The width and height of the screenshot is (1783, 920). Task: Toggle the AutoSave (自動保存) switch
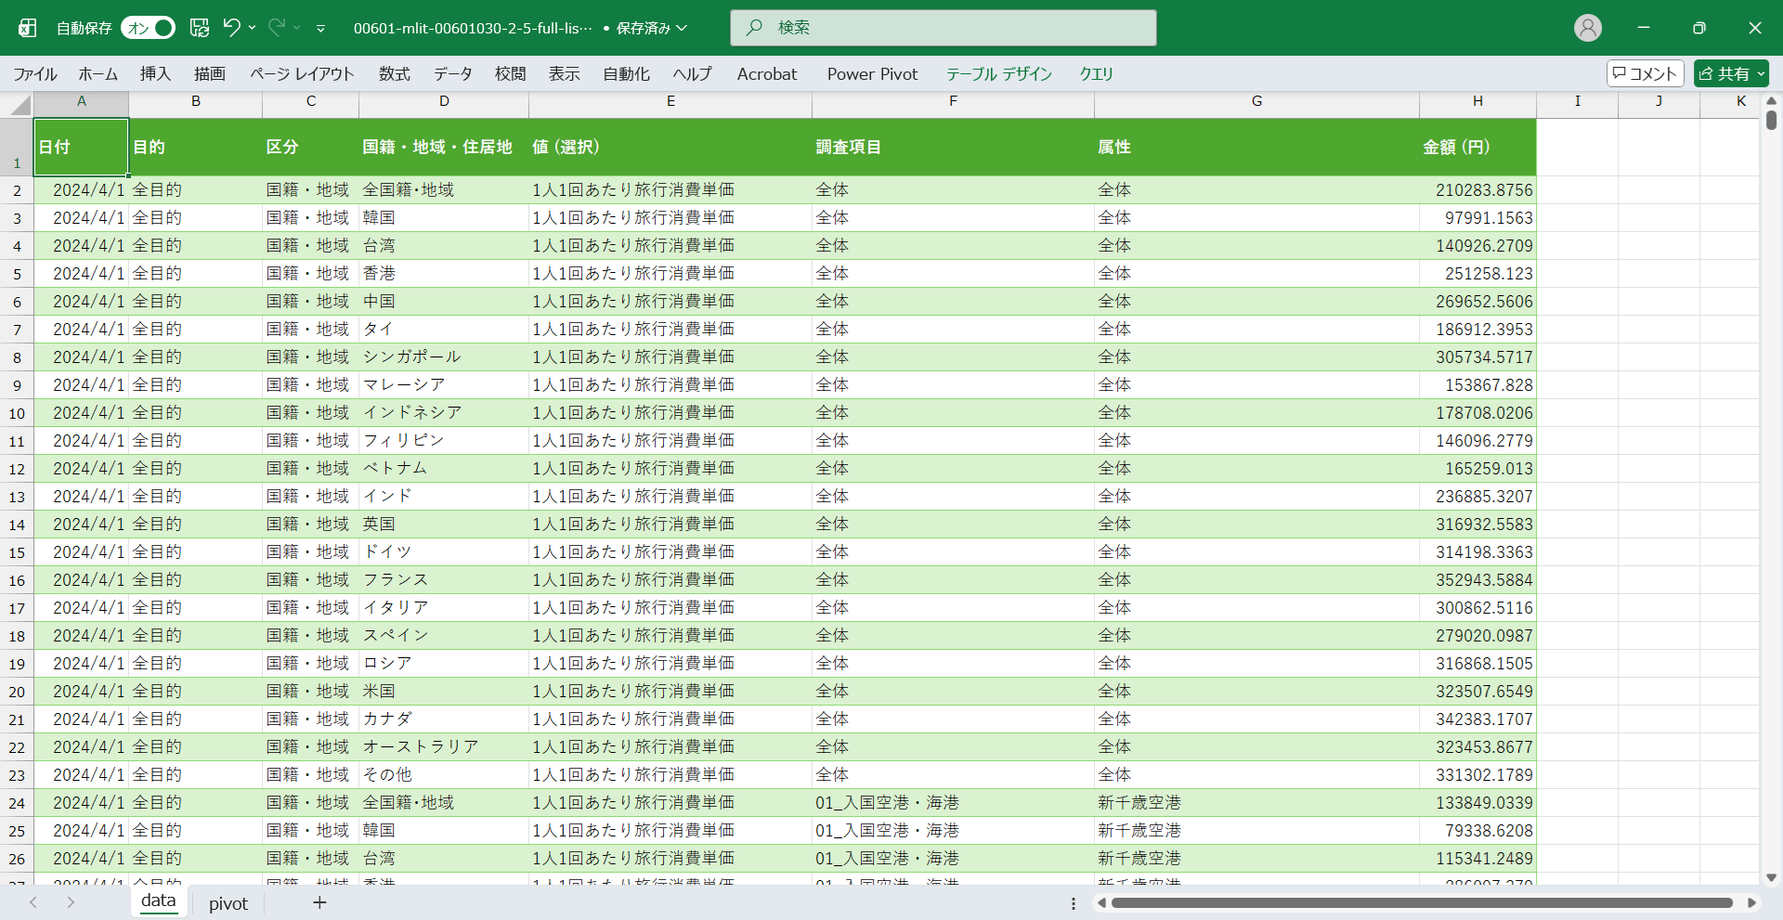point(148,28)
